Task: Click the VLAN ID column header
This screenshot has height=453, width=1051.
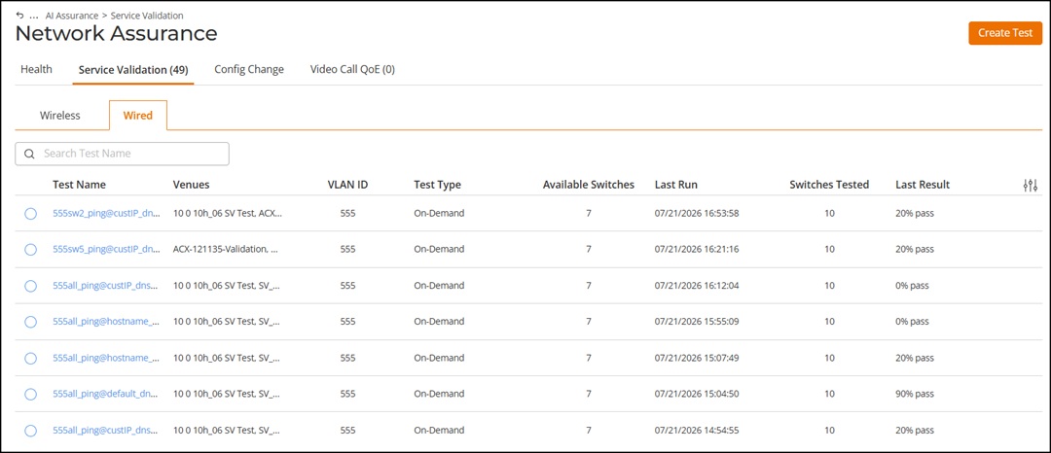Action: tap(347, 185)
